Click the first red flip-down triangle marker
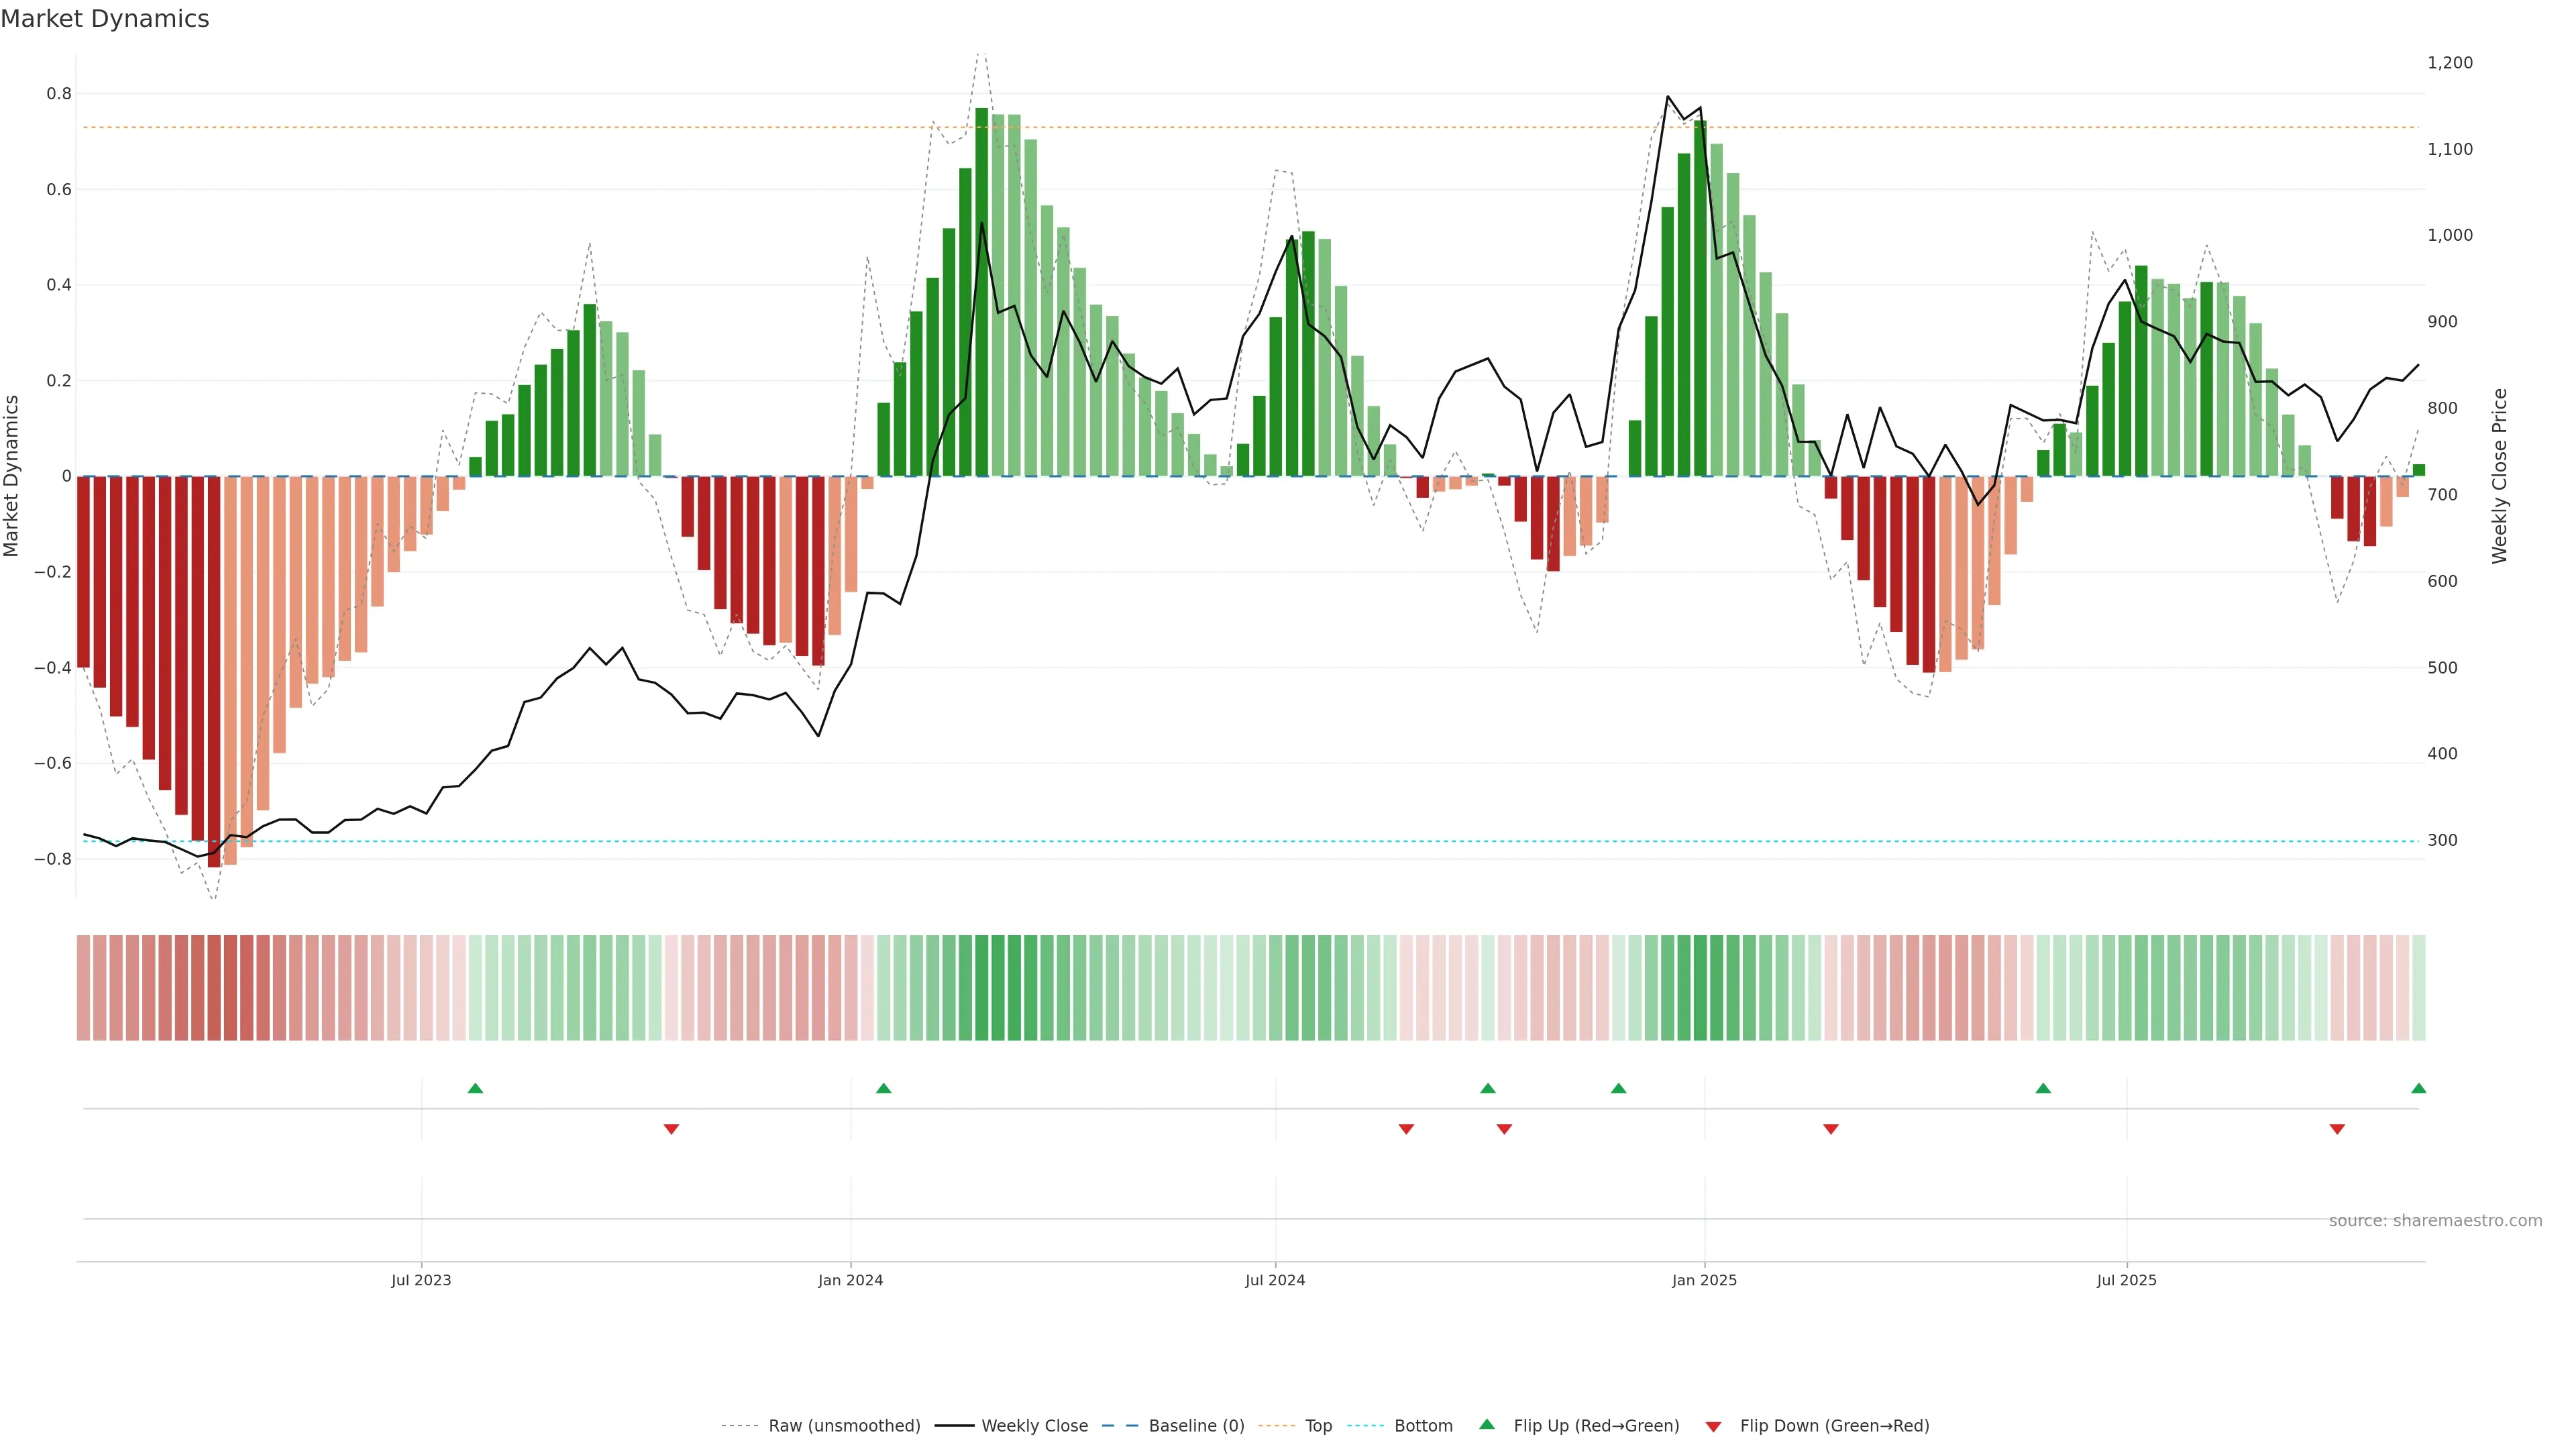2576x1449 pixels. [671, 1129]
